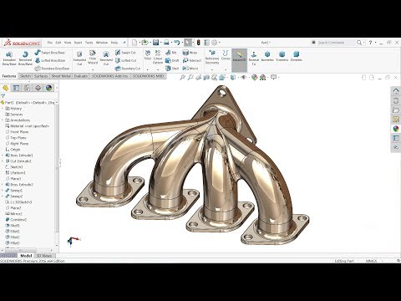Expand the History tree node
Image resolution: width=401 pixels, height=301 pixels.
coord(3,109)
